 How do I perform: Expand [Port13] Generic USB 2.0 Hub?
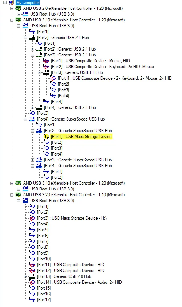(x=25, y=276)
